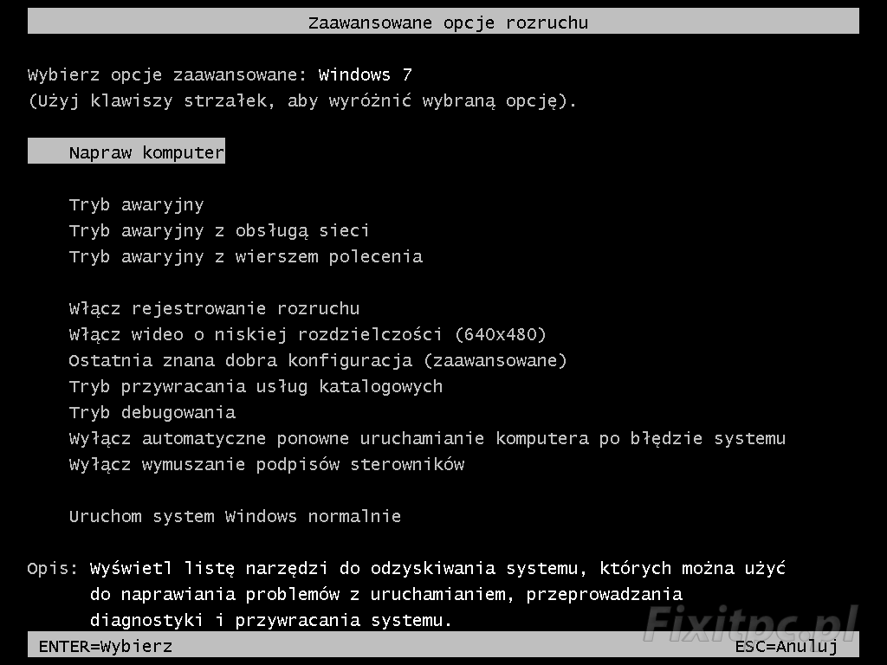The width and height of the screenshot is (887, 665).
Task: Click the Opis description line starting with Wyświetl
Action: tap(437, 568)
